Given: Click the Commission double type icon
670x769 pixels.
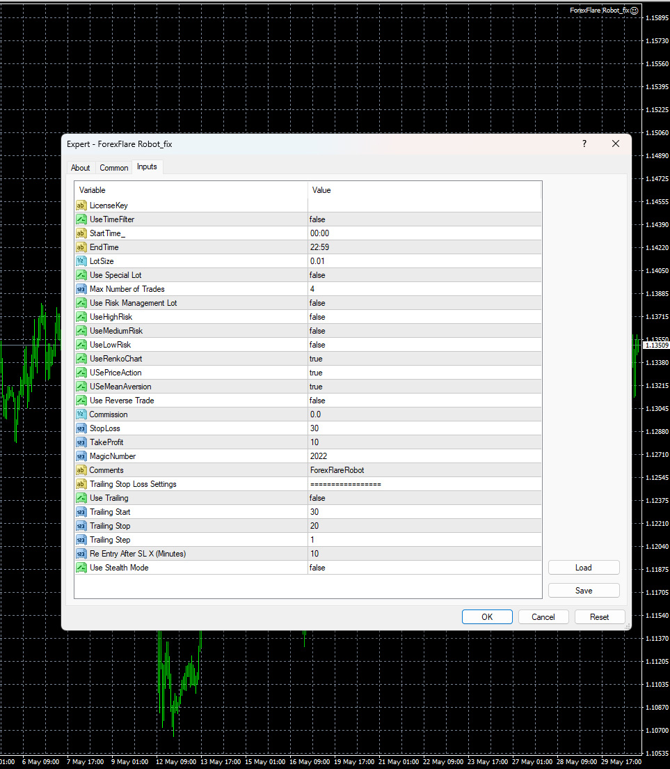Looking at the screenshot, I should pos(81,414).
